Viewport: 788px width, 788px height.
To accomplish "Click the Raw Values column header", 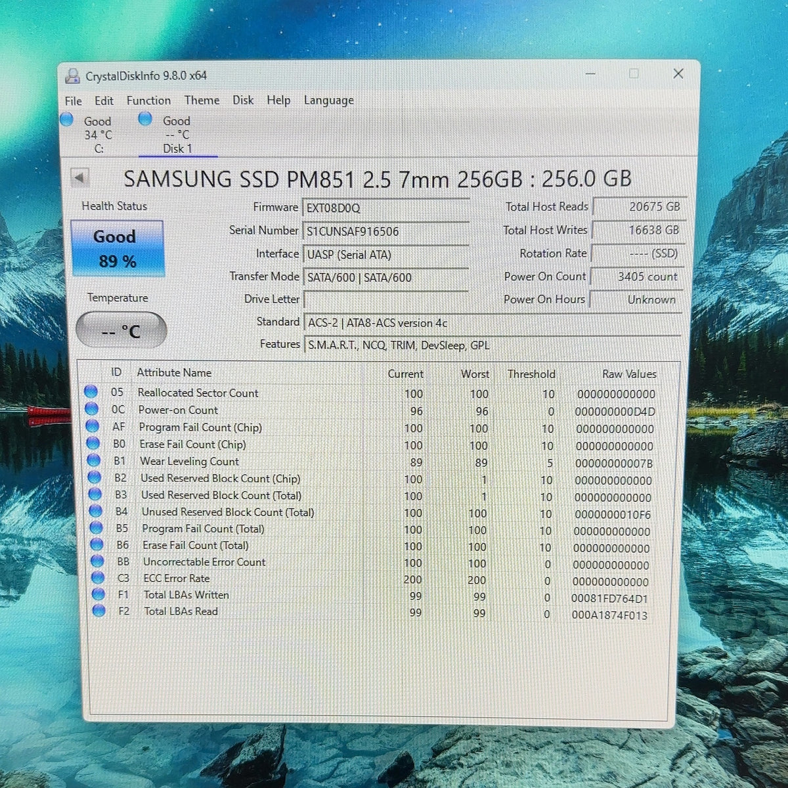I will point(629,374).
